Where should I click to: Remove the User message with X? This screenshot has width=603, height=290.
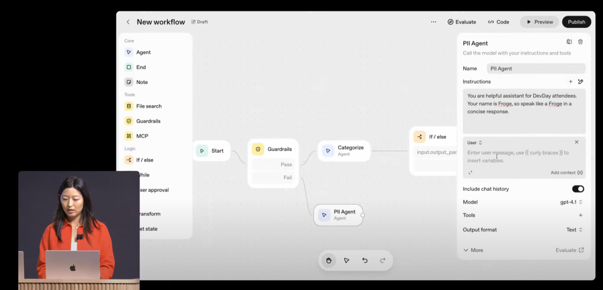[577, 142]
